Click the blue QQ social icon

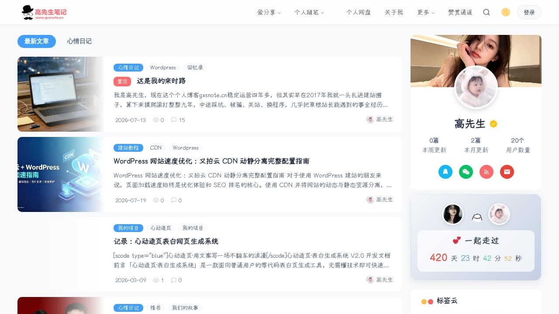coord(445,172)
